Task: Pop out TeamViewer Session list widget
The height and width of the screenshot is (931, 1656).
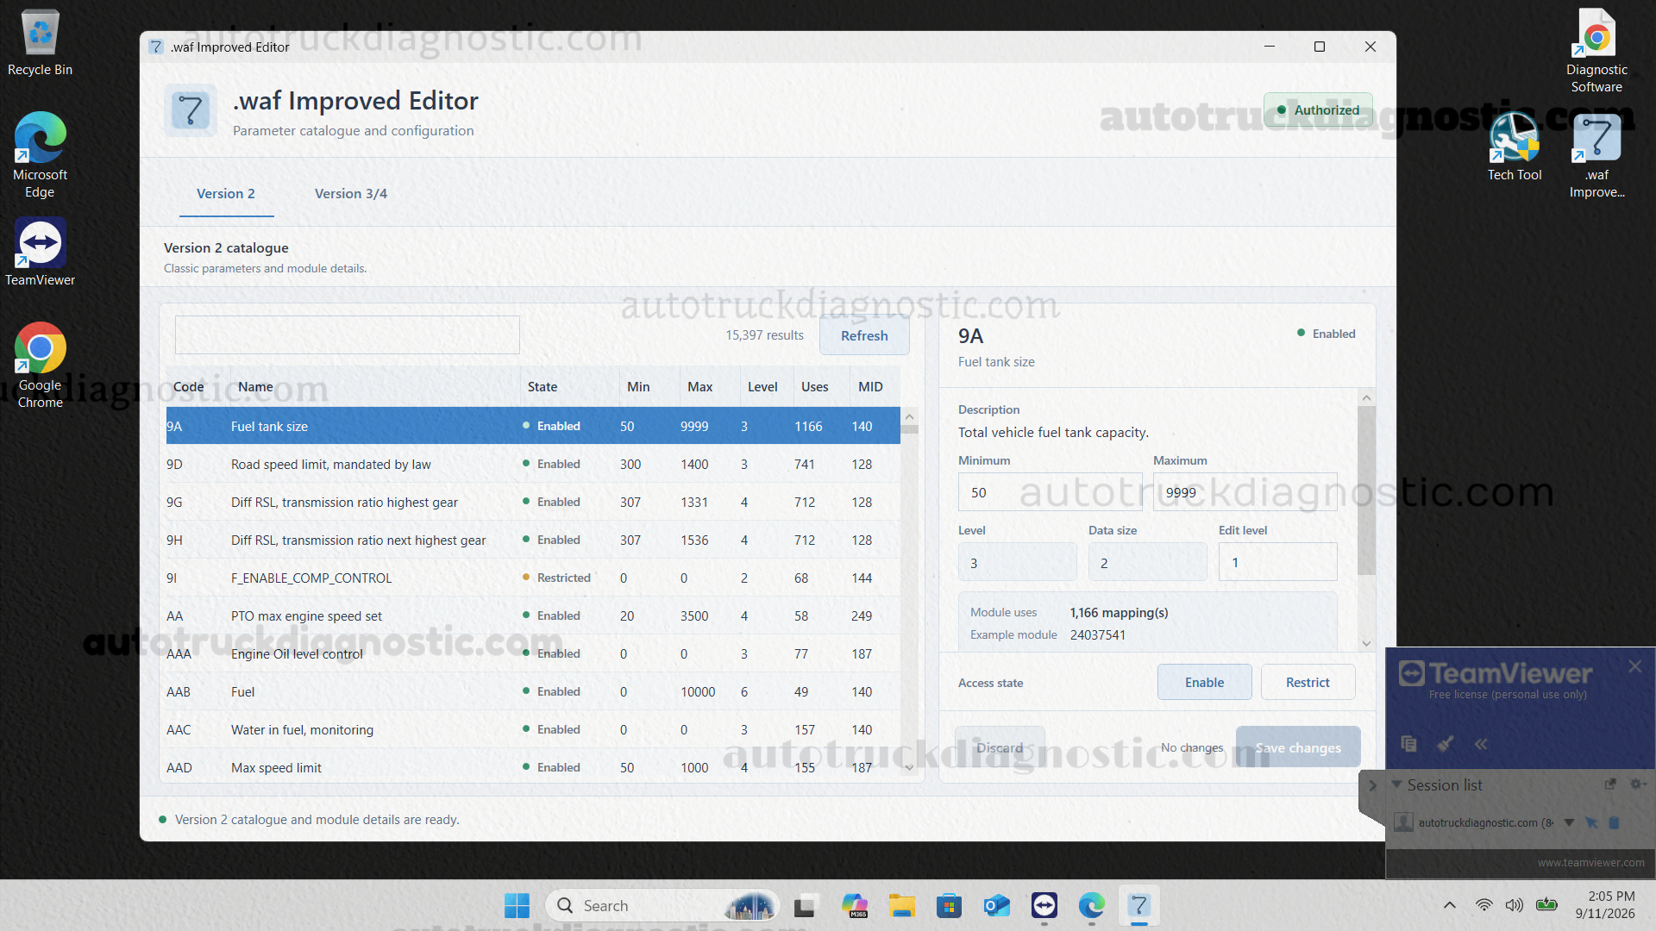Action: pos(1609,784)
